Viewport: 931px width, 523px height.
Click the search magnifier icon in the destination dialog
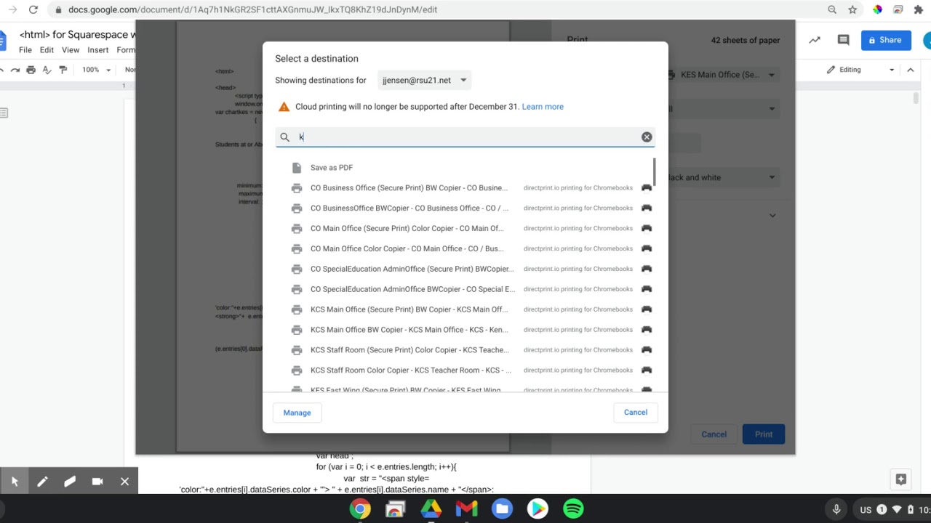pos(285,137)
